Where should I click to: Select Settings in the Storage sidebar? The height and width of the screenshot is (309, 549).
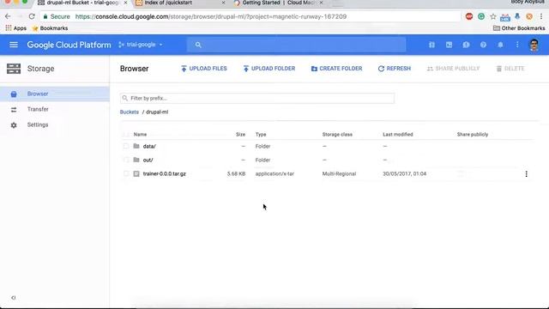click(55, 124)
